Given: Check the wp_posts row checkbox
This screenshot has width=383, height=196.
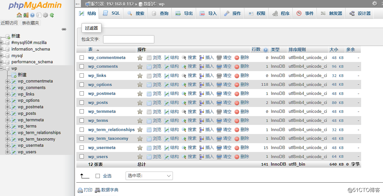Looking at the screenshot, I should (x=82, y=102).
